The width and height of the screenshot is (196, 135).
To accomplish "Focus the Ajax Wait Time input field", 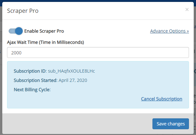I will point(98,52).
